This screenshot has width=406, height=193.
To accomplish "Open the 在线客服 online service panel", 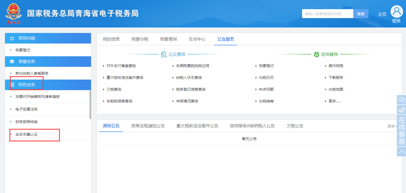I will tap(402, 131).
